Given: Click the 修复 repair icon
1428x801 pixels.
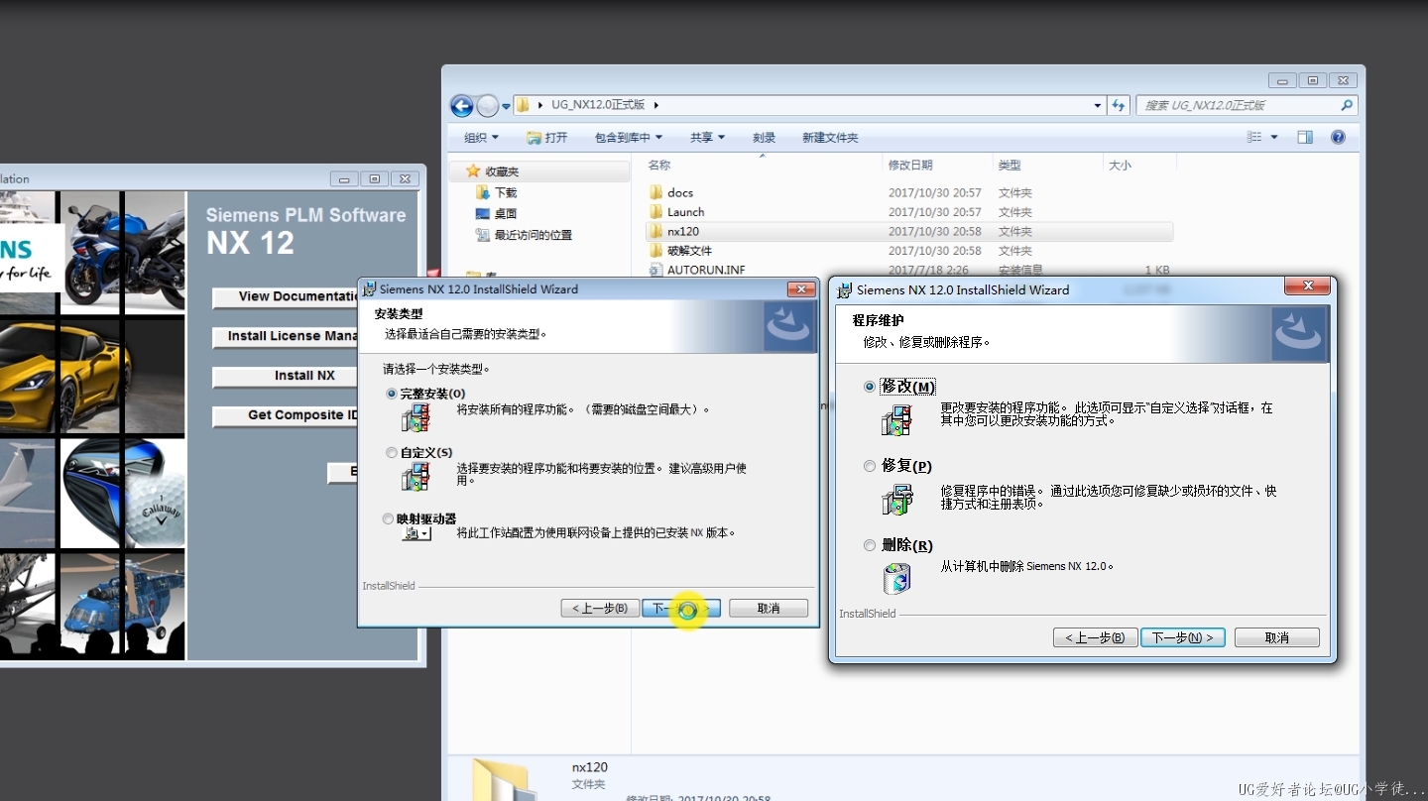Looking at the screenshot, I should click(896, 499).
